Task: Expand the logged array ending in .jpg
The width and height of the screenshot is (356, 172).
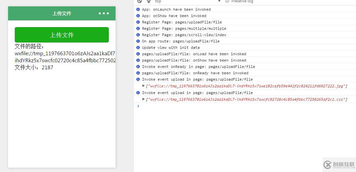Action: 144,86
